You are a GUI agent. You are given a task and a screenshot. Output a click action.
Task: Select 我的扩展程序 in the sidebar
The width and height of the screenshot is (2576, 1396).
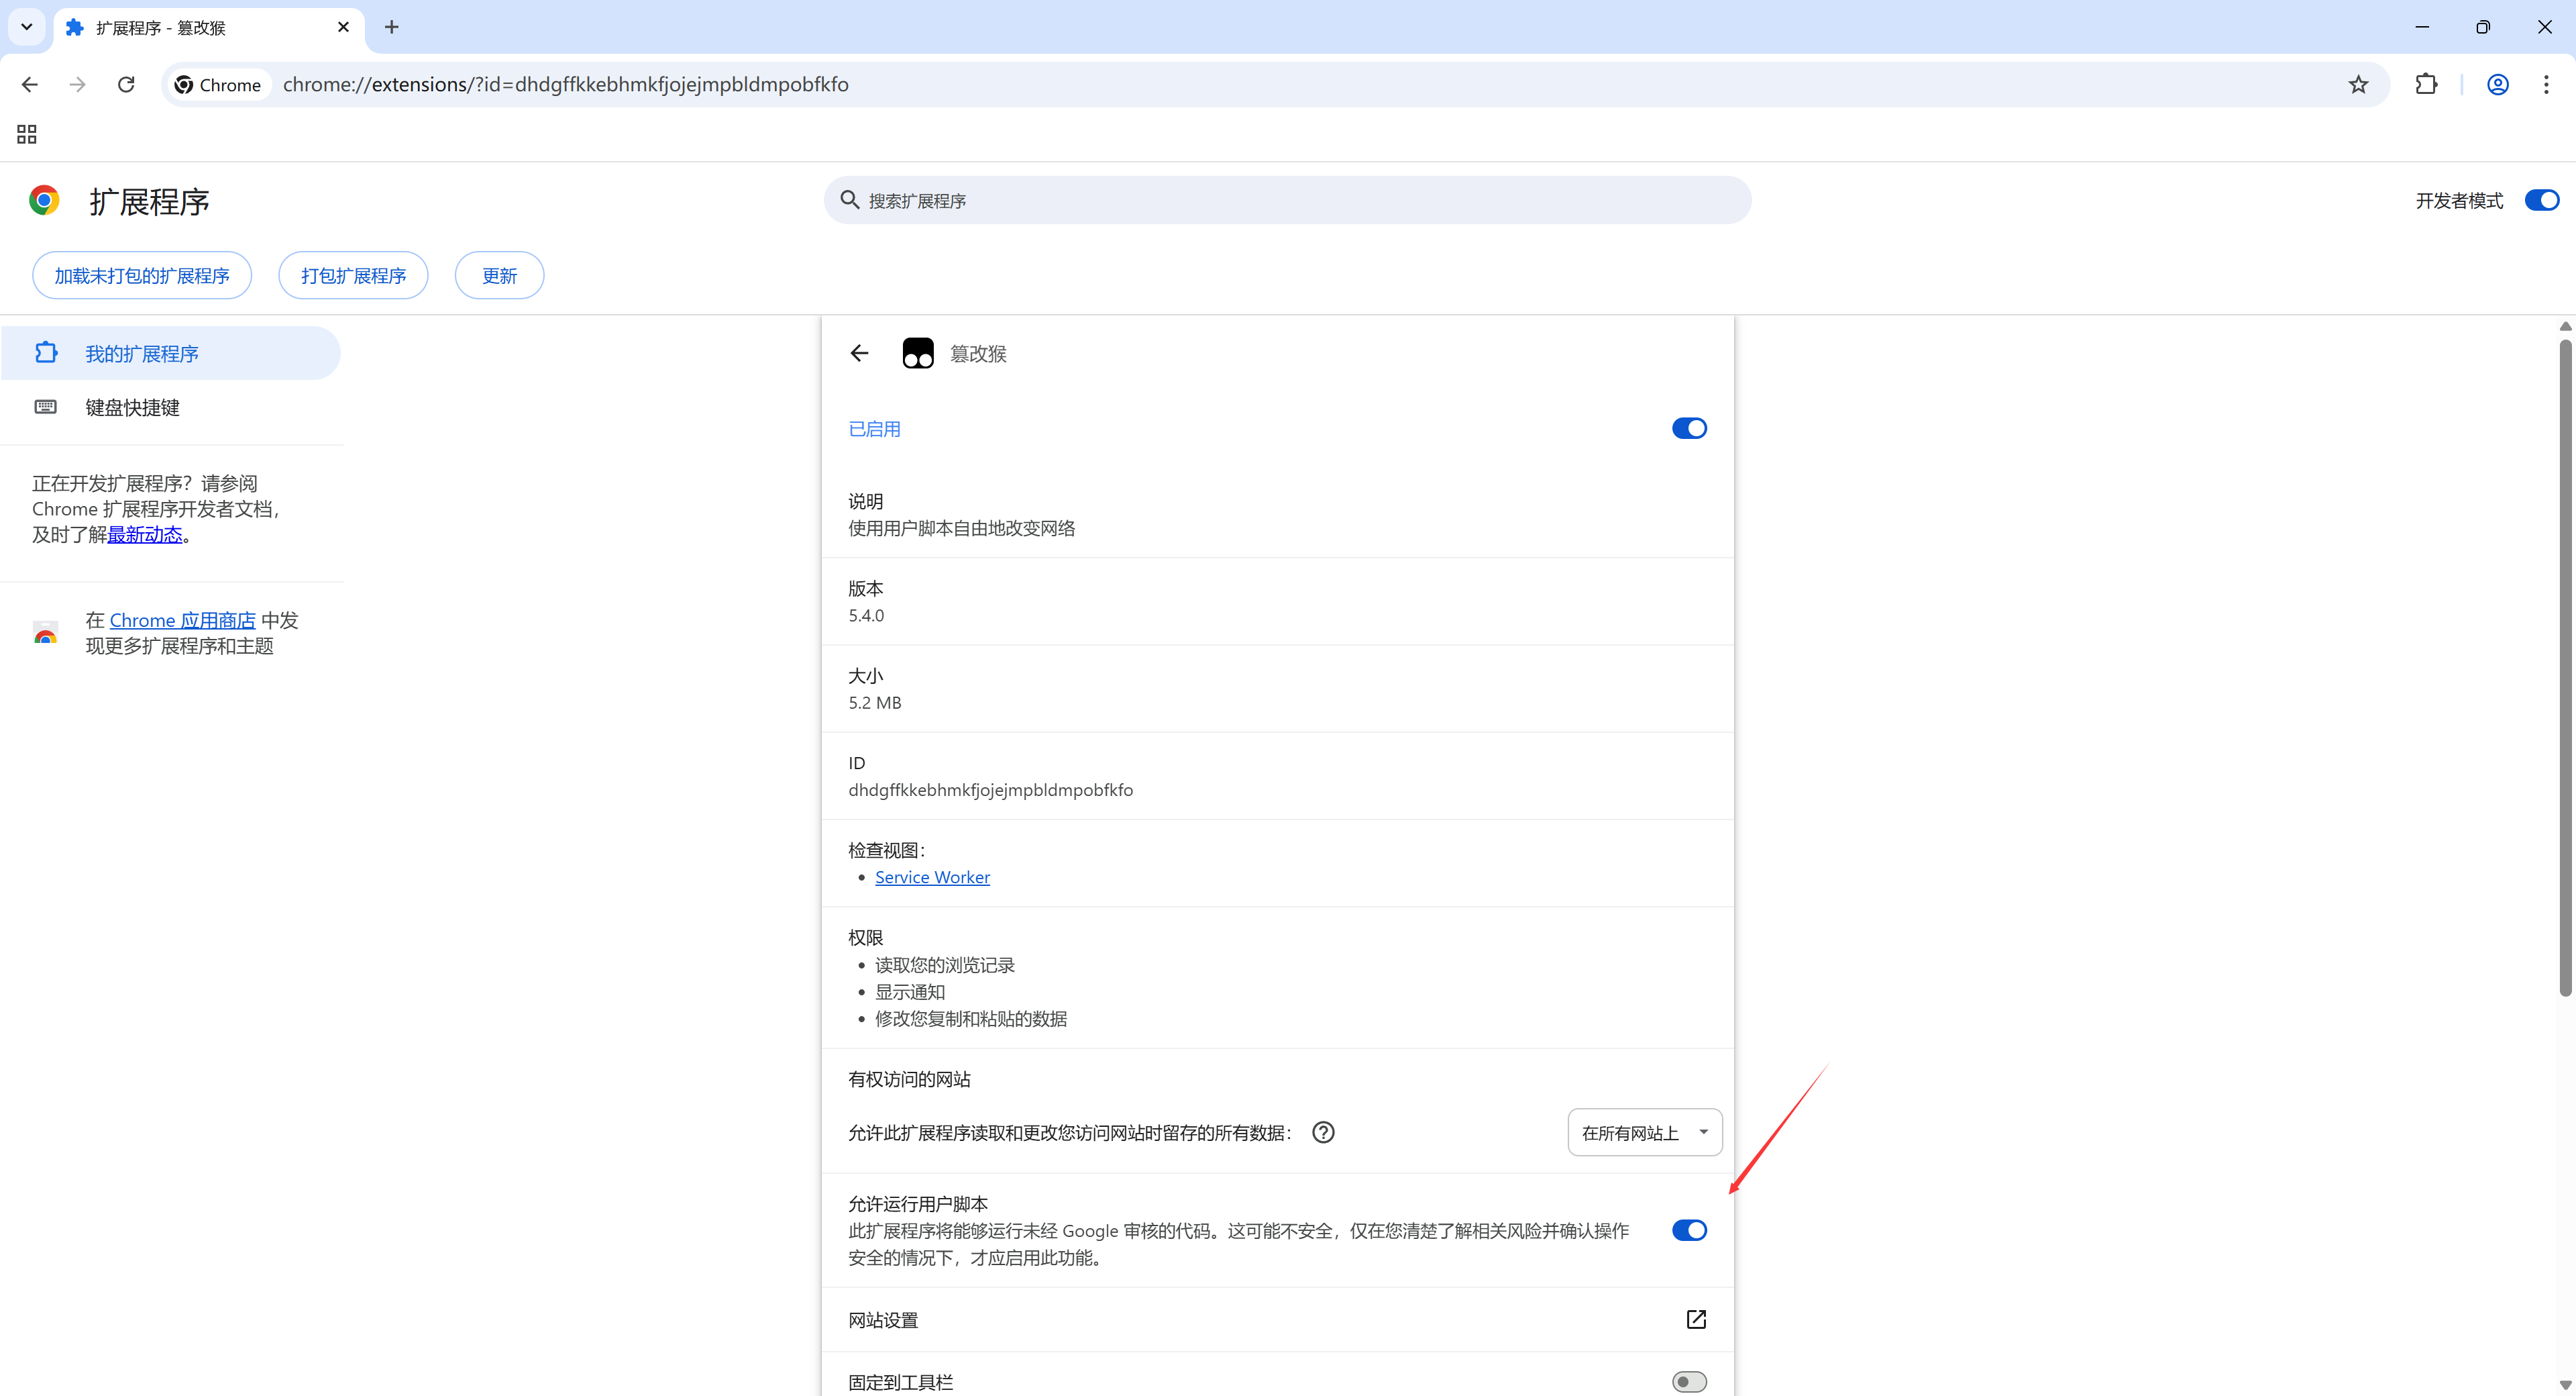142,353
